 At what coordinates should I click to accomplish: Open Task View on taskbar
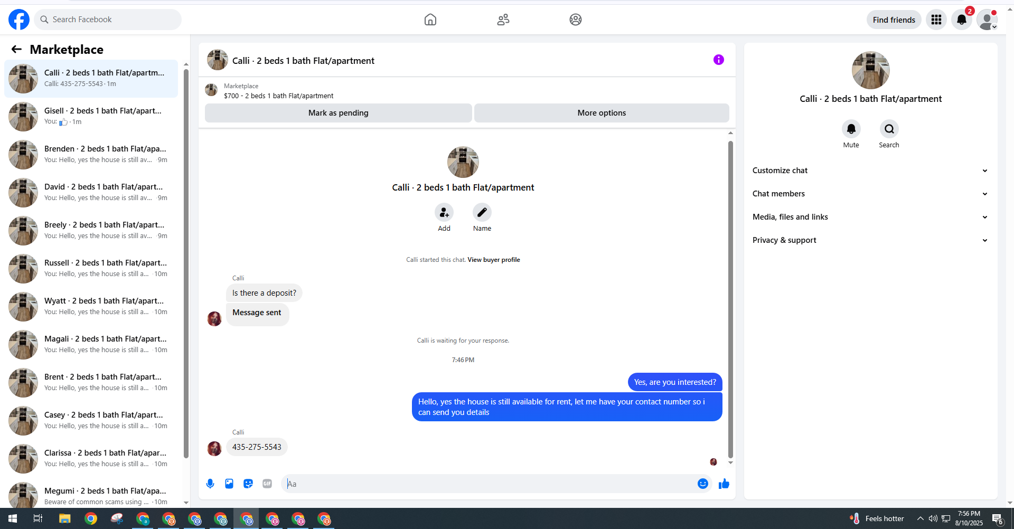pyautogui.click(x=38, y=518)
